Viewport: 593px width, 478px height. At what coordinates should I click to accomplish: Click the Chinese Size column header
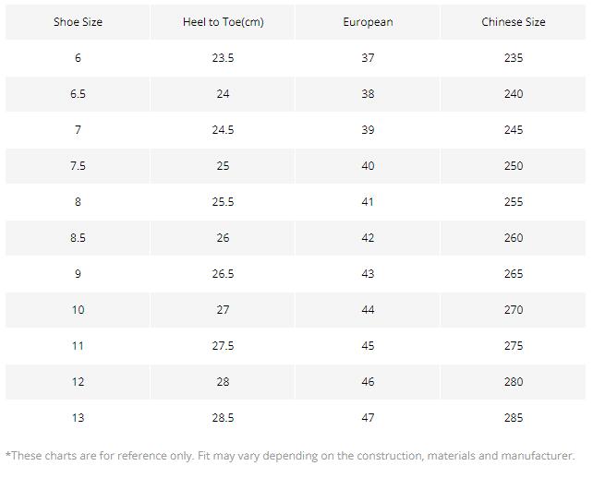click(514, 22)
